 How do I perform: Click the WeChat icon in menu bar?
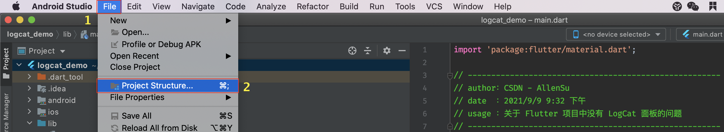(x=693, y=6)
